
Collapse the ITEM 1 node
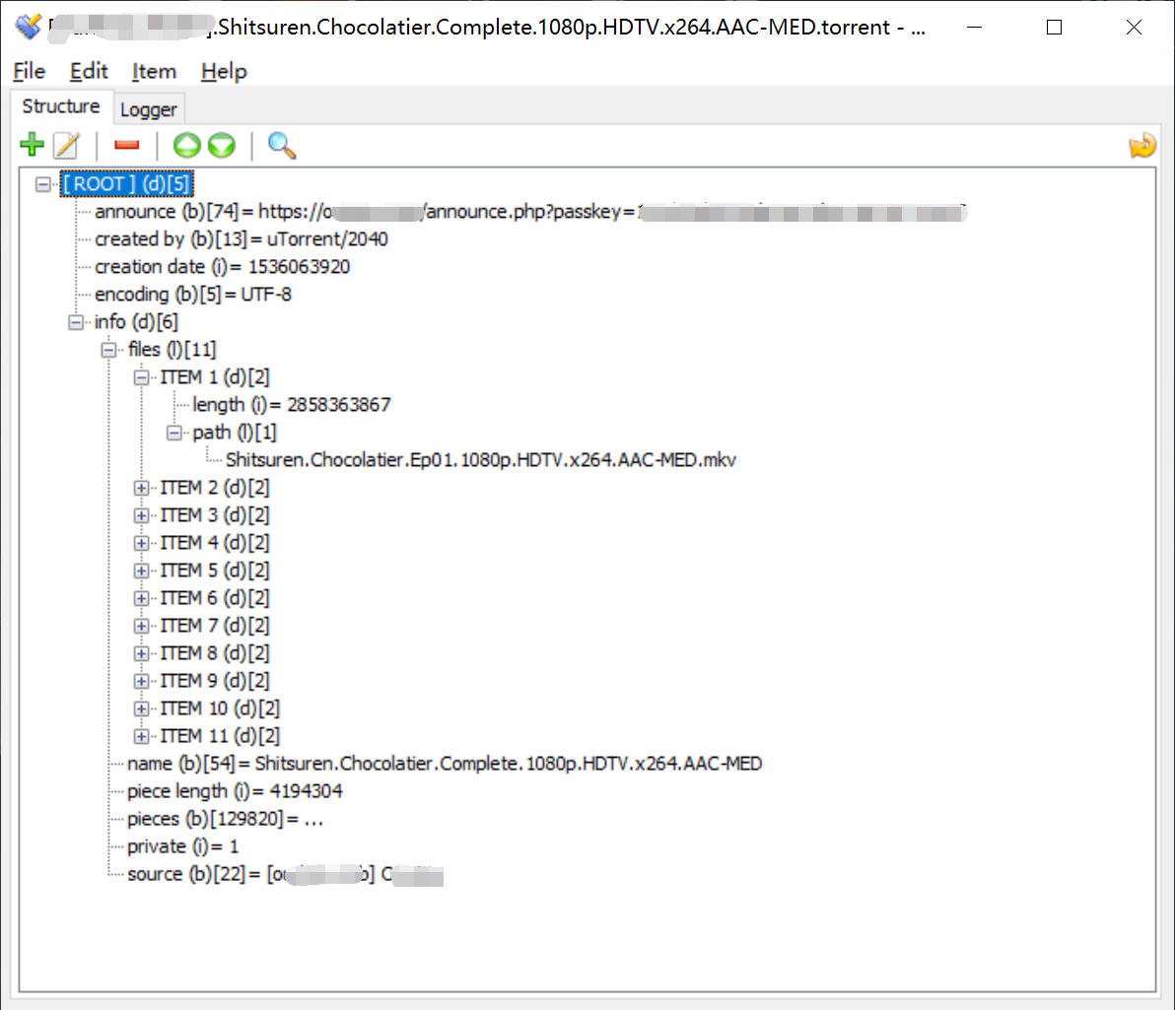tap(141, 377)
